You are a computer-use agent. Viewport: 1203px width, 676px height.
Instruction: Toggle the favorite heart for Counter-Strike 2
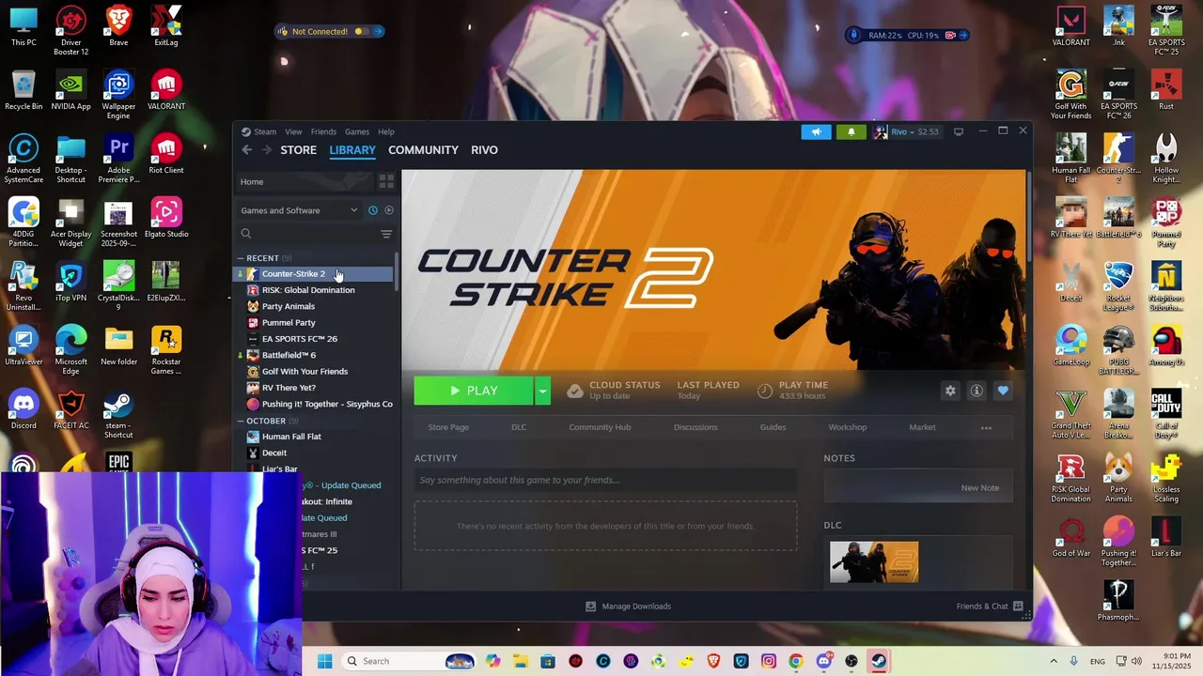point(1003,391)
